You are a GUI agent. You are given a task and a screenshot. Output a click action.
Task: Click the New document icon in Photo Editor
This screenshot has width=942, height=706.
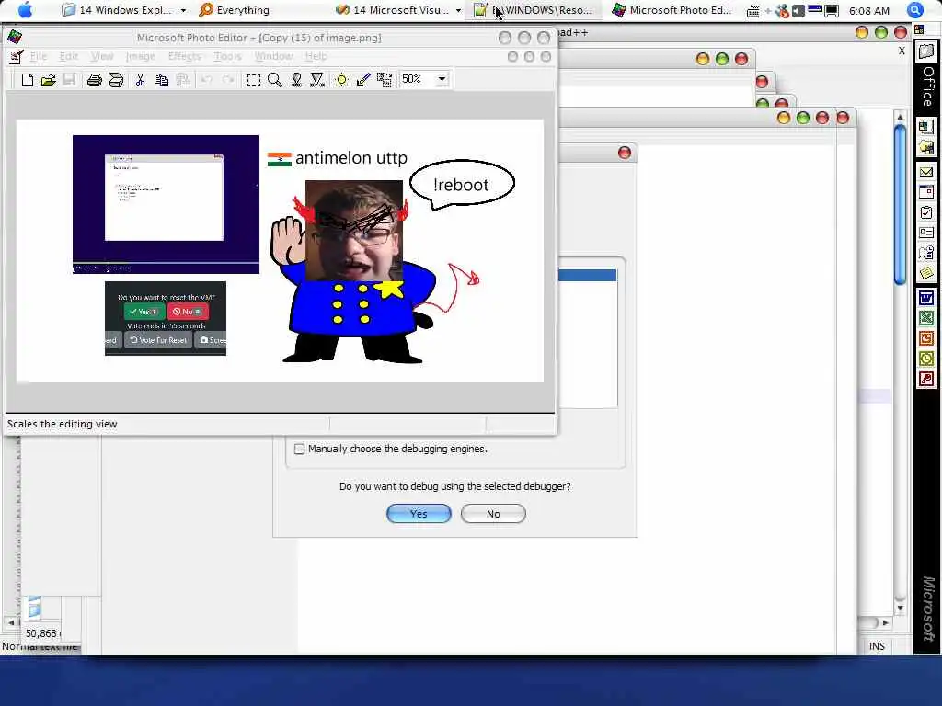tap(27, 80)
